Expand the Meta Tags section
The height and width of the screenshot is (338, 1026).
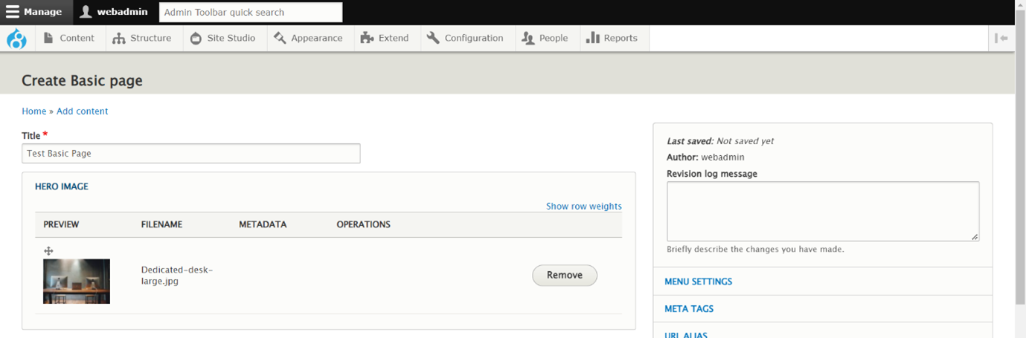[x=689, y=309]
